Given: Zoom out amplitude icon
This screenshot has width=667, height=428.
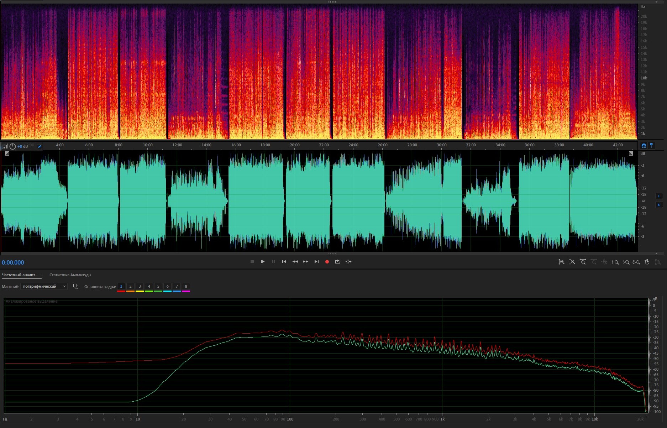Looking at the screenshot, I should tap(572, 262).
